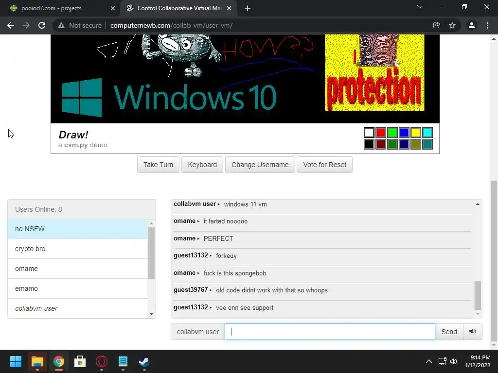The image size is (498, 373).
Task: Select 'collabvm user' in users list
Action: pyautogui.click(x=77, y=308)
